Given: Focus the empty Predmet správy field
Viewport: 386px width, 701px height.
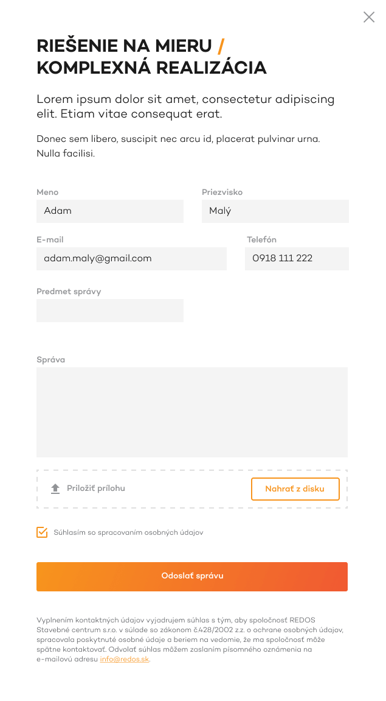Looking at the screenshot, I should pos(110,310).
